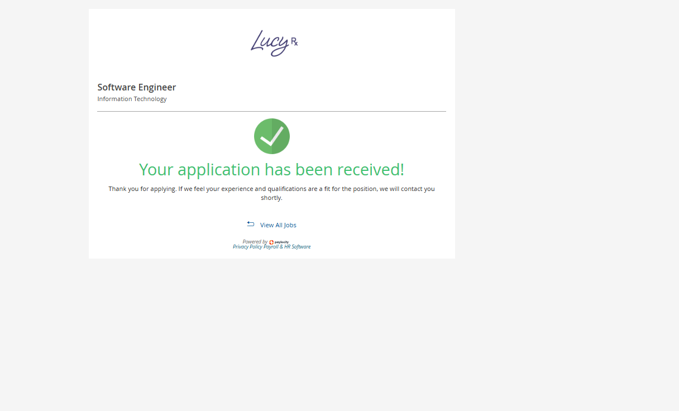The height and width of the screenshot is (411, 679).
Task: Click the 'Powered by' footer text
Action: (x=255, y=242)
